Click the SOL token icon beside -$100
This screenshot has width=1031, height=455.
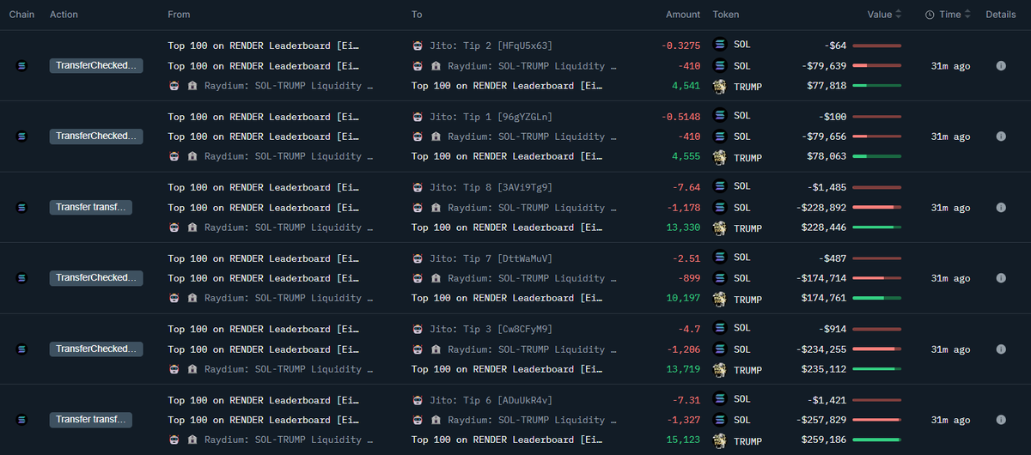720,116
